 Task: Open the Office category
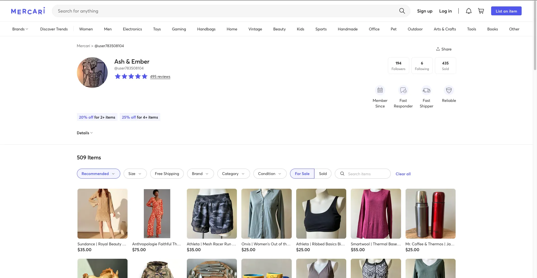pyautogui.click(x=374, y=29)
